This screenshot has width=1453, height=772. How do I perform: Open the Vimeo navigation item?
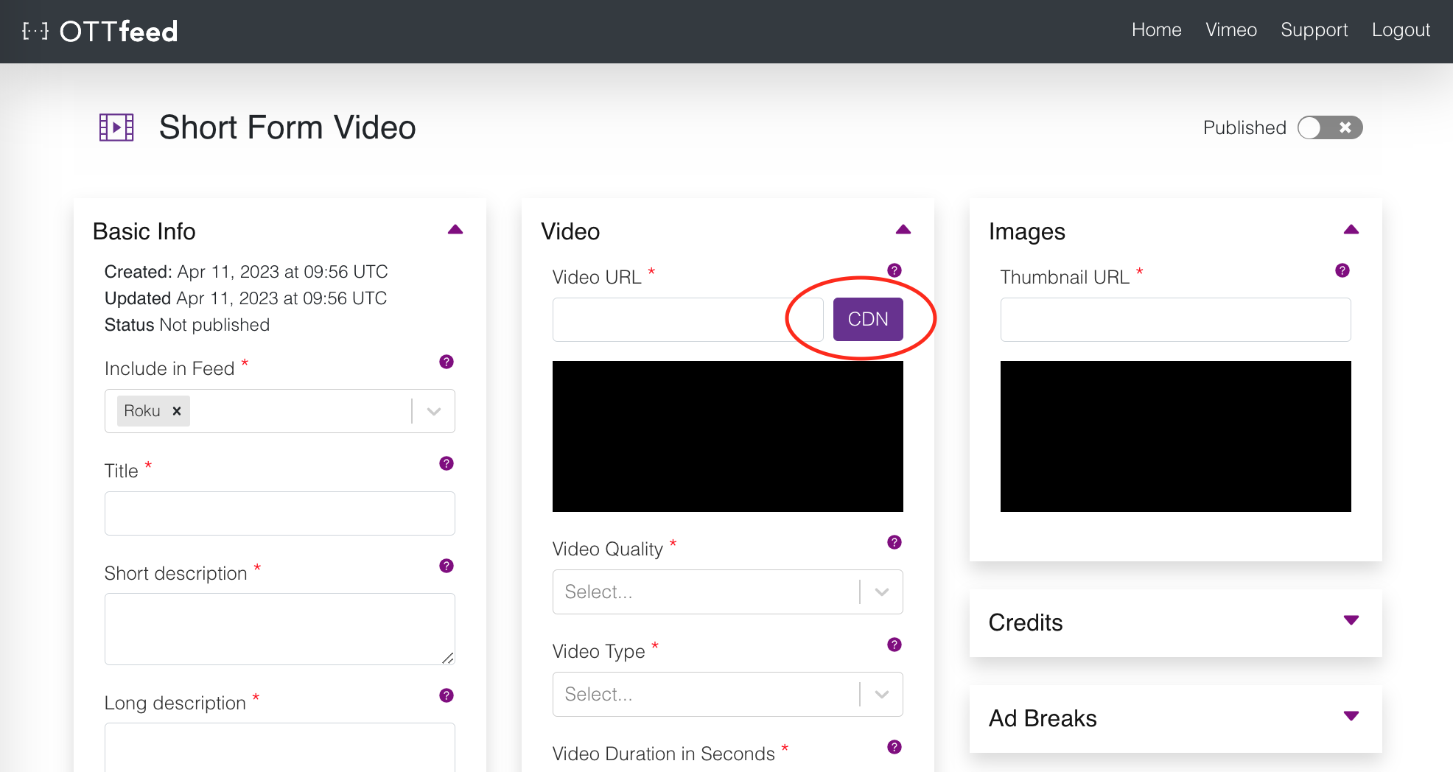click(1231, 30)
